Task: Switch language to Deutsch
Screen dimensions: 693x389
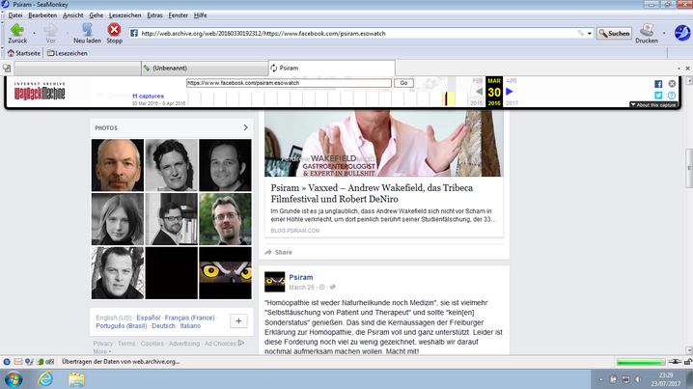Action: point(163,326)
